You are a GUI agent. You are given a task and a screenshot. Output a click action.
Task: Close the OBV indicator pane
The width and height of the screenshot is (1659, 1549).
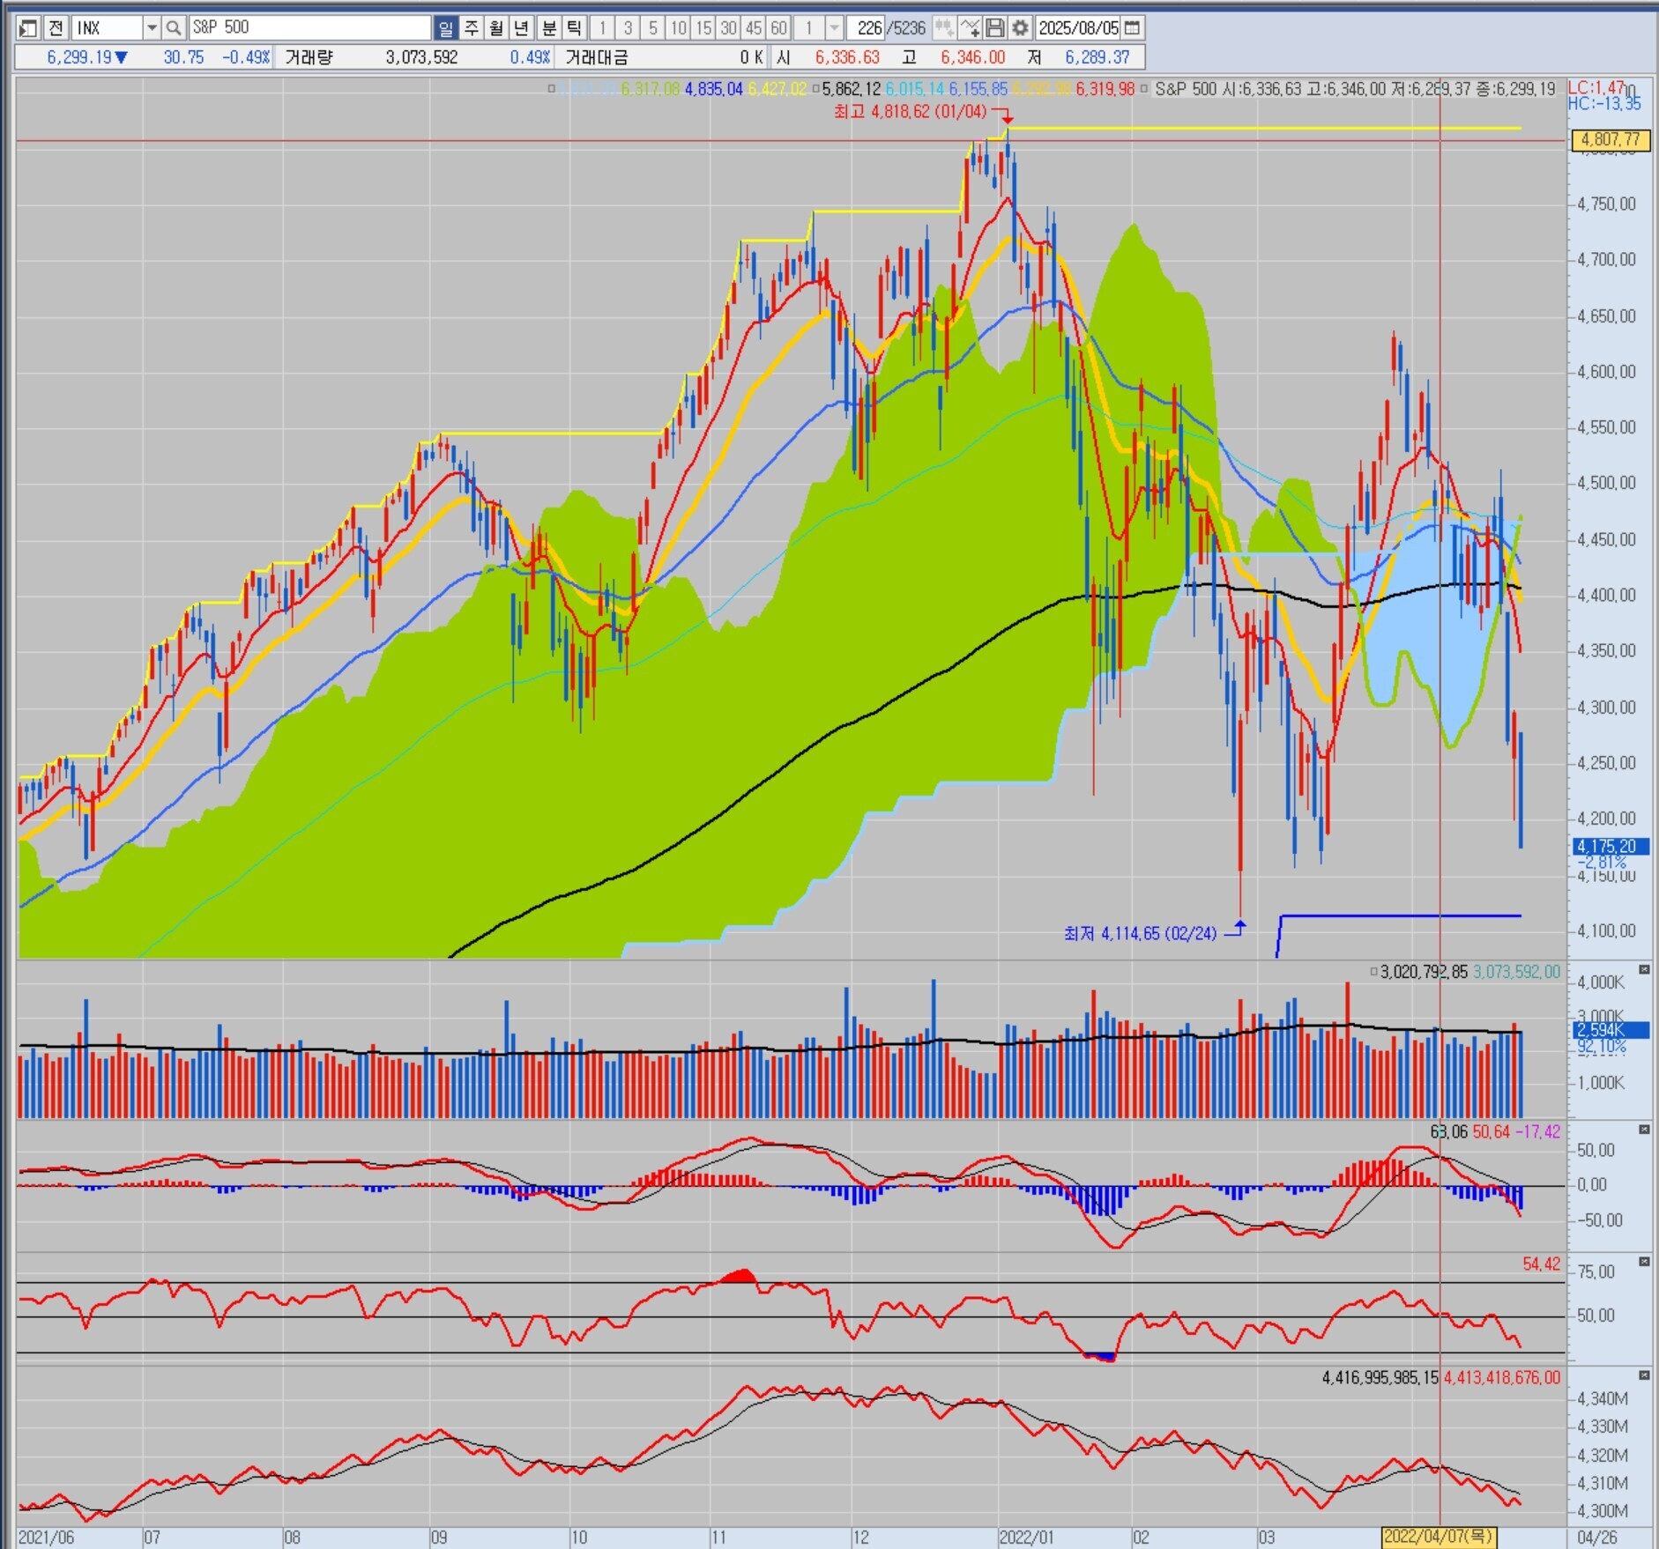click(x=1644, y=1375)
